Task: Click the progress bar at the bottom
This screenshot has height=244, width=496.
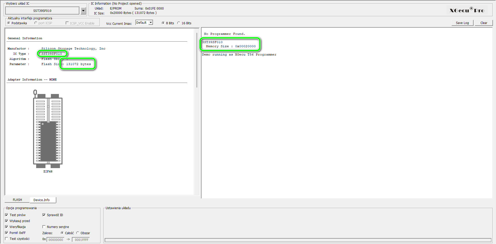Action: (298, 240)
